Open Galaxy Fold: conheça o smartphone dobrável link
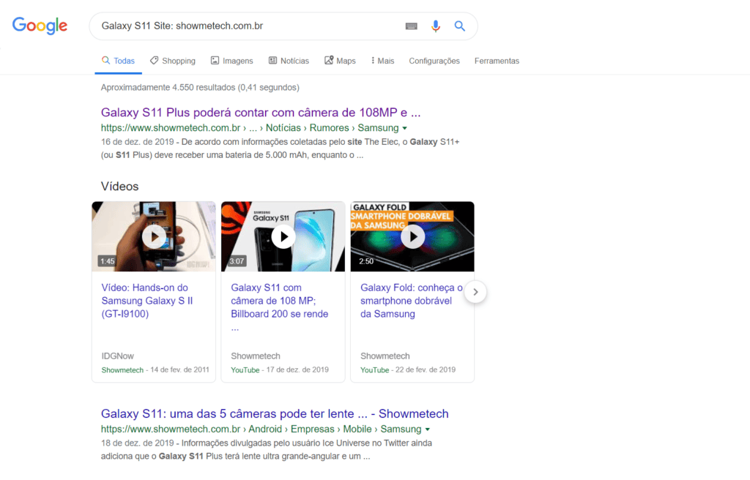Image resolution: width=750 pixels, height=480 pixels. pyautogui.click(x=412, y=301)
